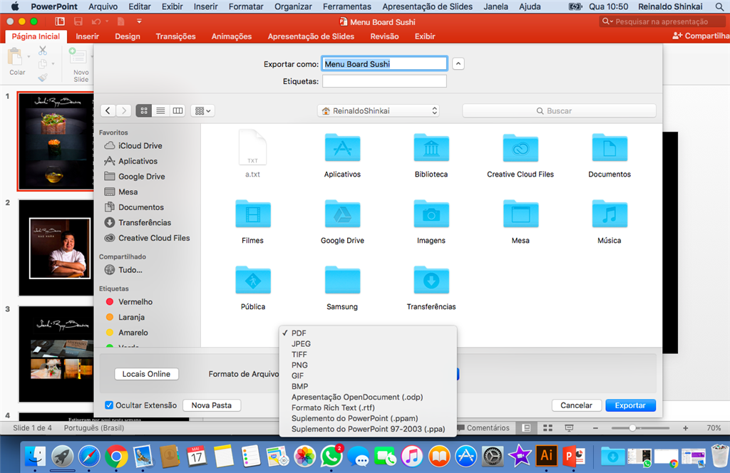The height and width of the screenshot is (473, 730).
Task: Switch to slide sorter view icon
Action: pyautogui.click(x=548, y=428)
